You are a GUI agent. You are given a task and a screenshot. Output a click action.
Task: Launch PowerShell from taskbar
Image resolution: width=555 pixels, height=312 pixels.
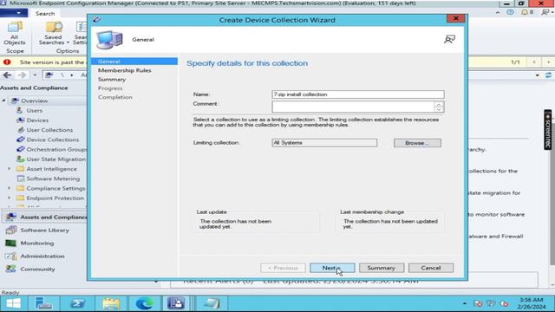coord(77,303)
